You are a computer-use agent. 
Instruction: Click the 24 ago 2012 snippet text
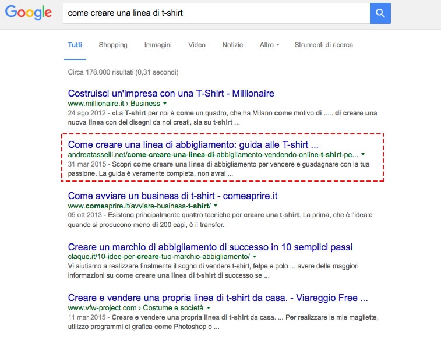(x=223, y=118)
